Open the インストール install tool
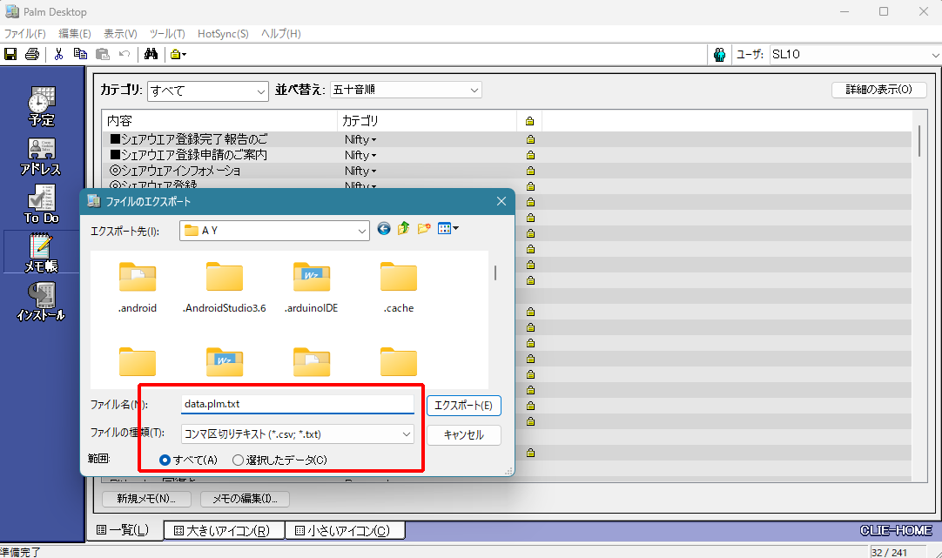Screen dimensions: 942x558 pyautogui.click(x=41, y=301)
